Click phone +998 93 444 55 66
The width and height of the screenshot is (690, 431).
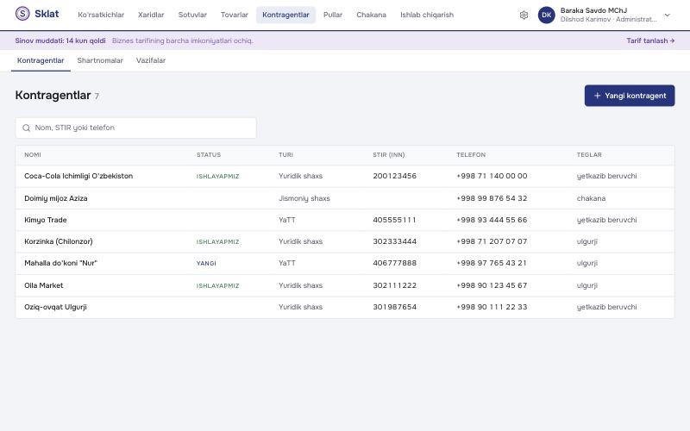(x=492, y=220)
